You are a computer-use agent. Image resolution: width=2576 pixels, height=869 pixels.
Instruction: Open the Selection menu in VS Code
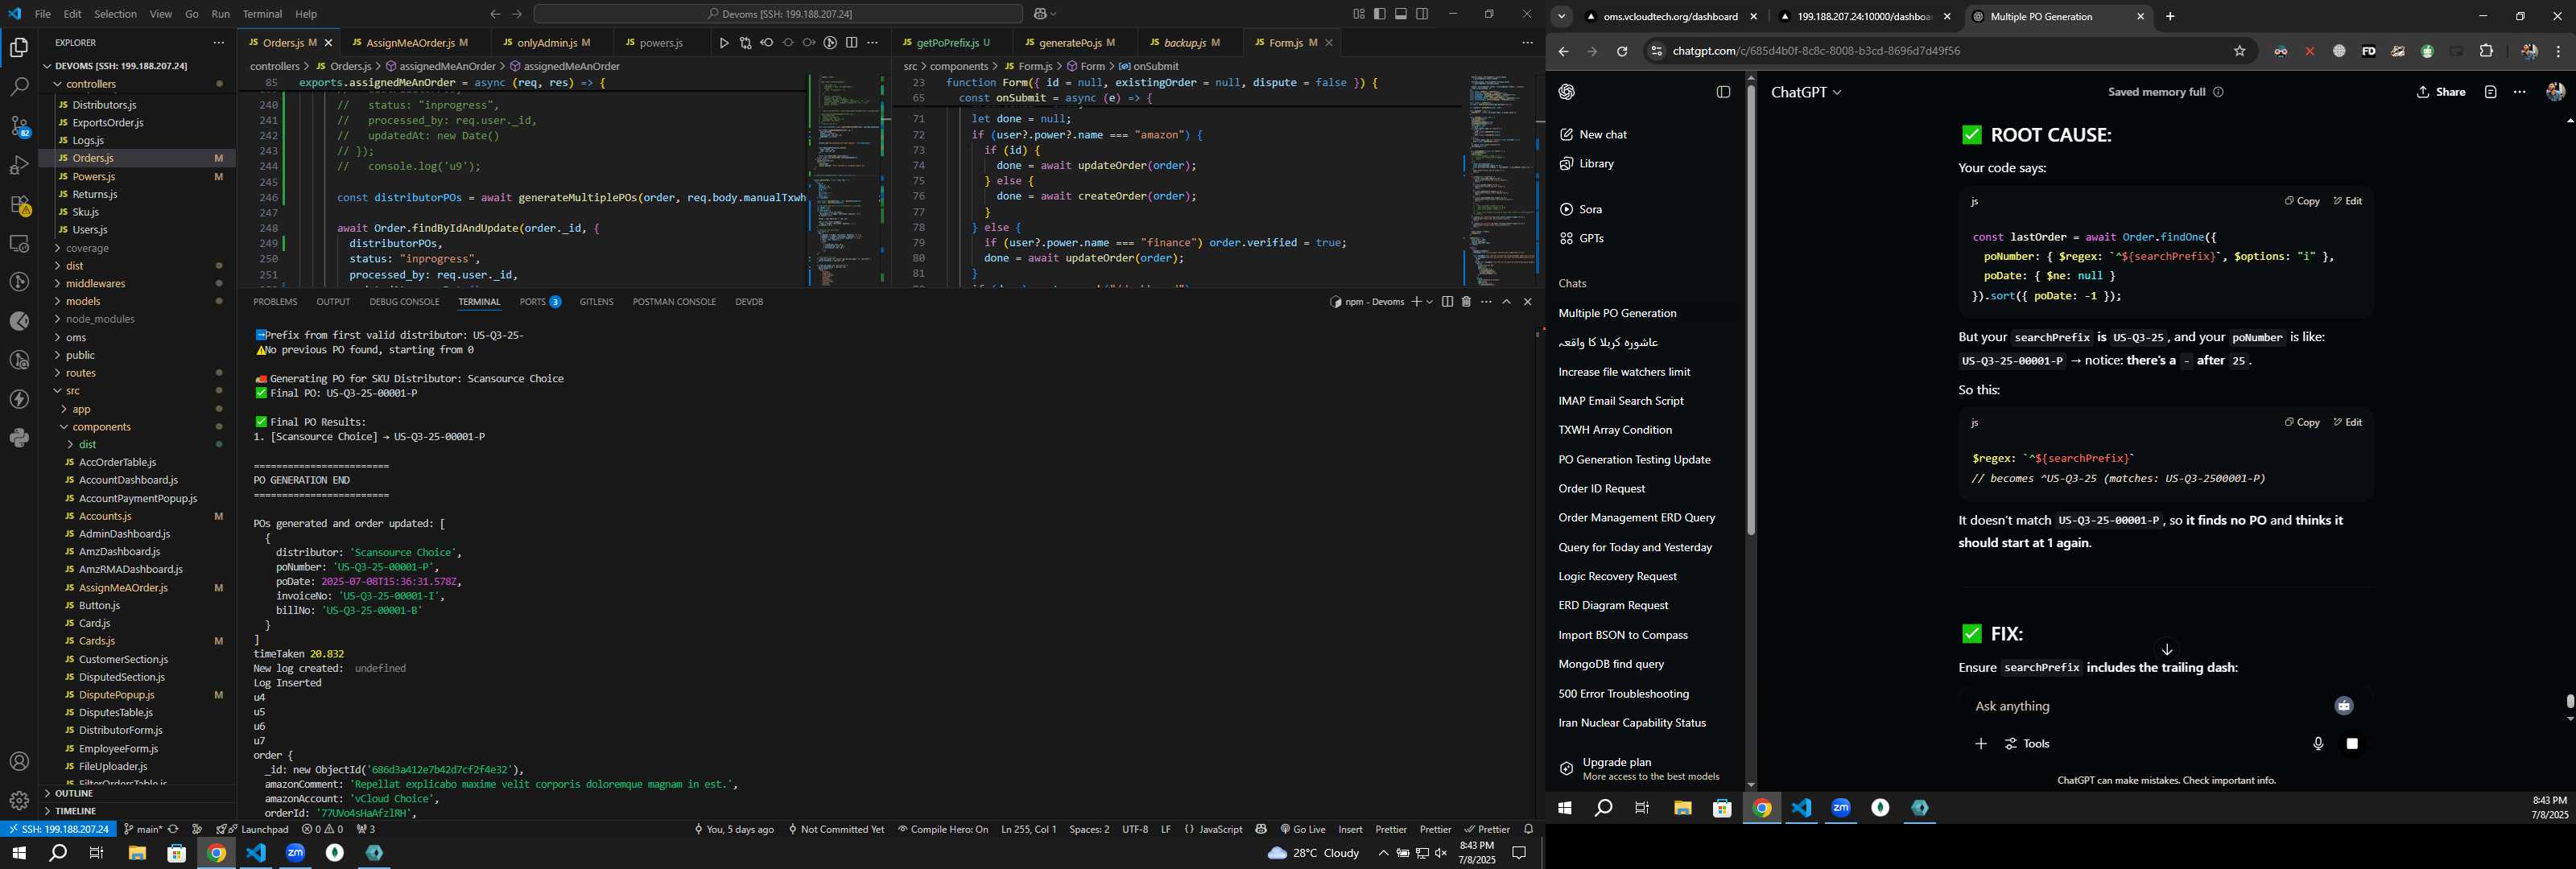[x=116, y=14]
